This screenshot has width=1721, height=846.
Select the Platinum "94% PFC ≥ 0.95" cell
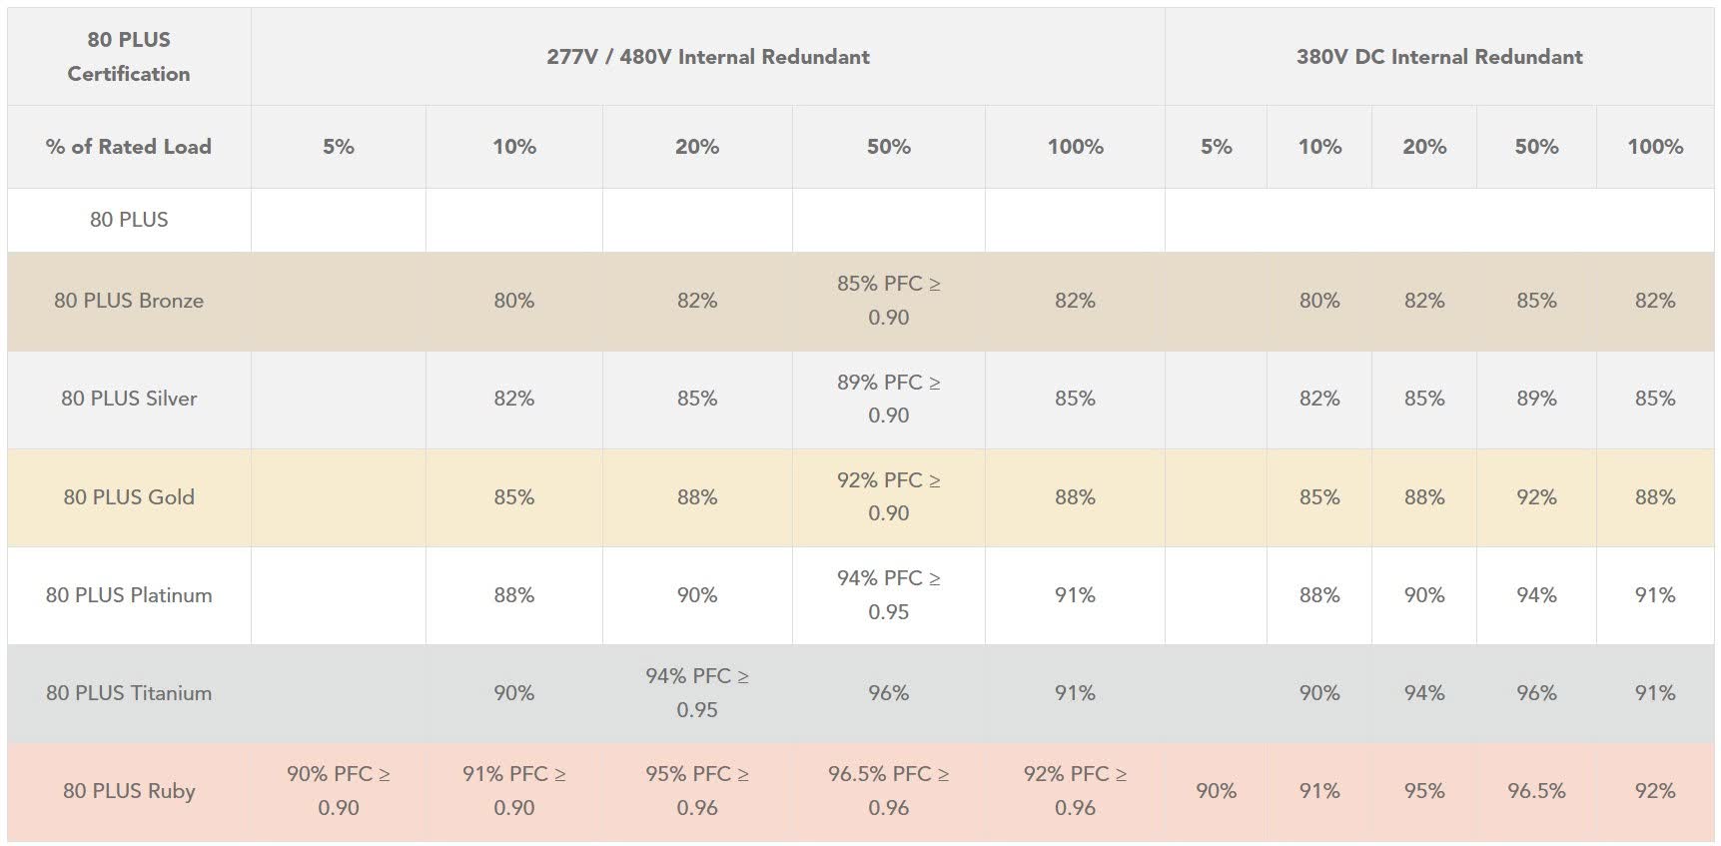[888, 595]
